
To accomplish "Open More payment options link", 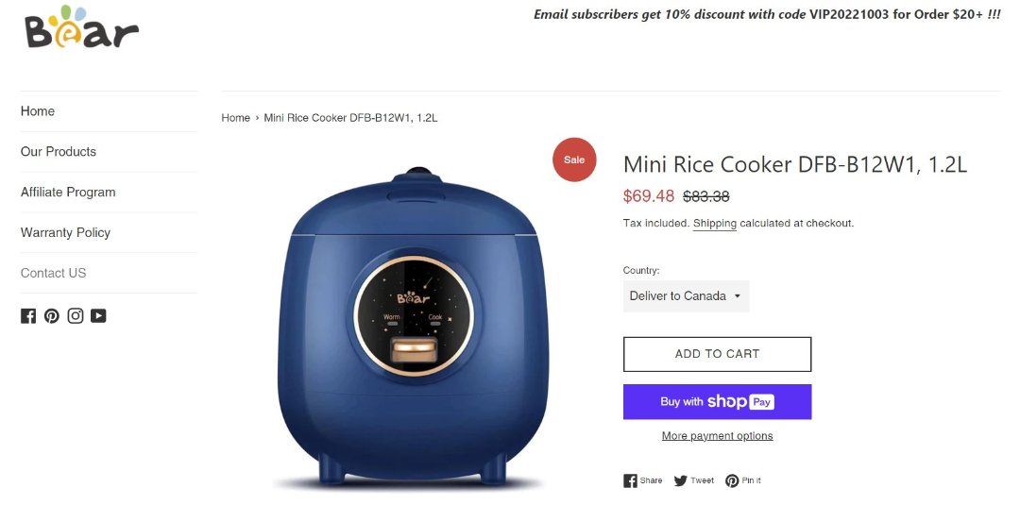I will pos(717,436).
